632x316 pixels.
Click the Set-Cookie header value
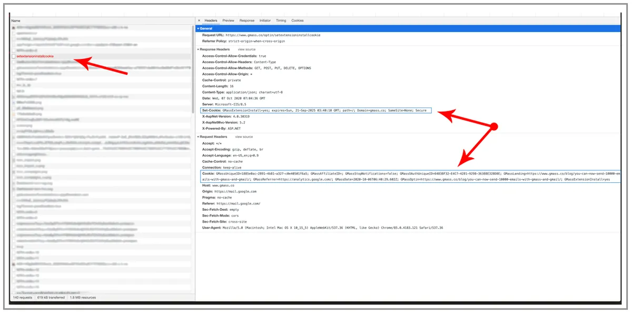(x=325, y=111)
